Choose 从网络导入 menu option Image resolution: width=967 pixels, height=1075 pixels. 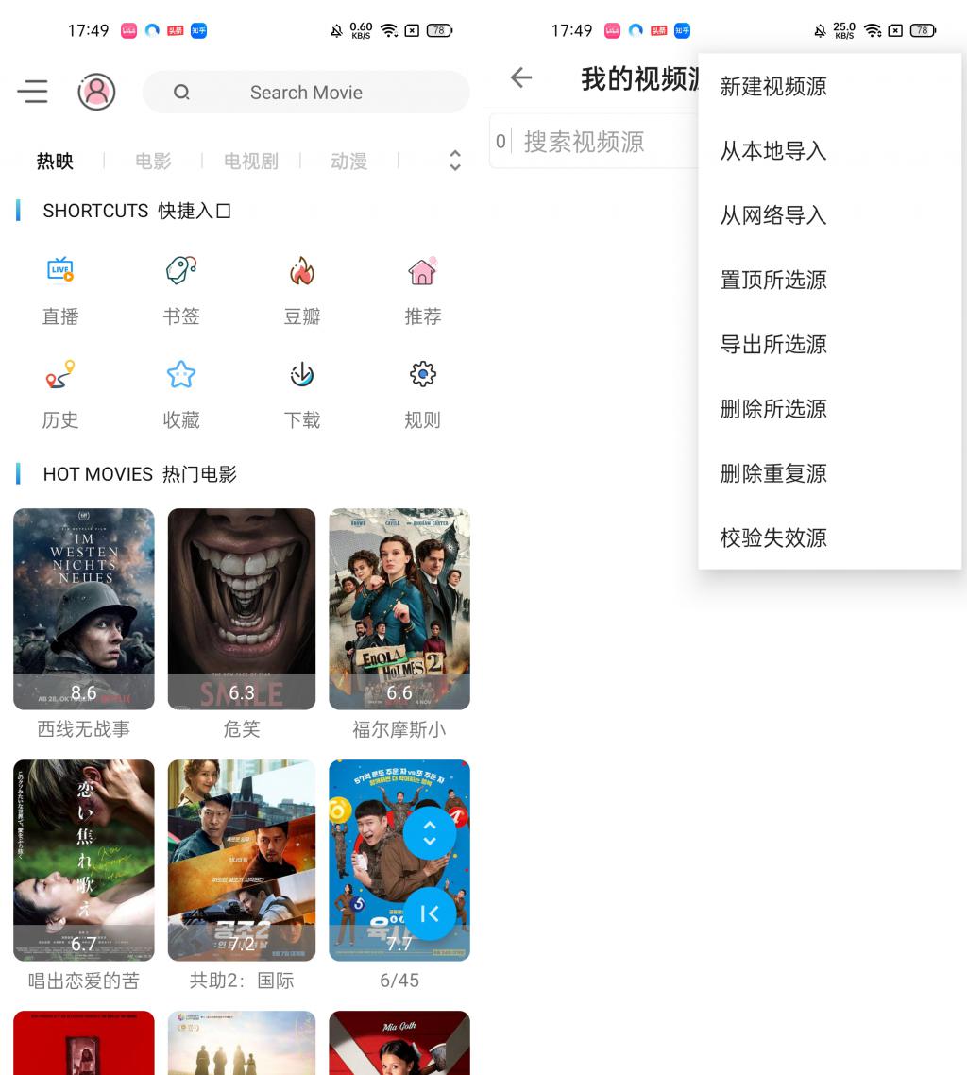pyautogui.click(x=773, y=215)
